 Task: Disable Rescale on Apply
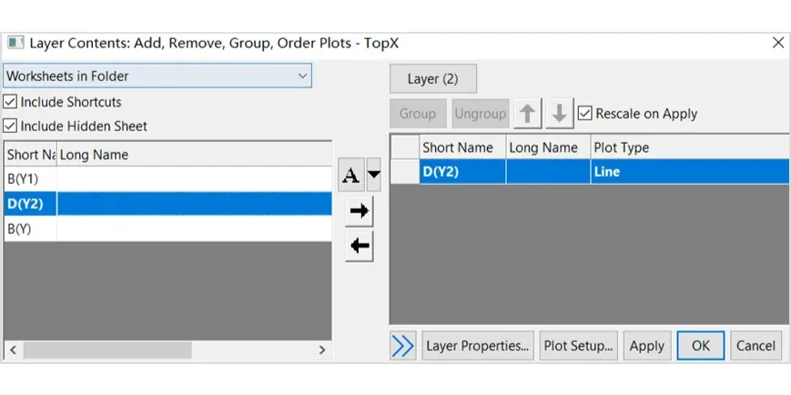(584, 114)
